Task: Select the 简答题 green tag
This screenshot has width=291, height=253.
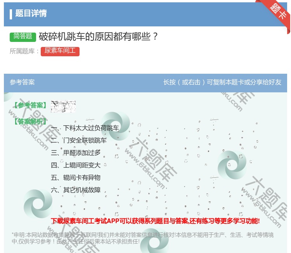Action: pos(23,36)
